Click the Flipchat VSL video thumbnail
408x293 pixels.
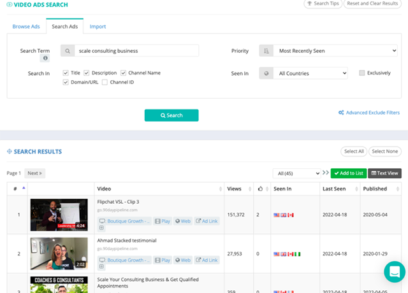[x=59, y=215]
